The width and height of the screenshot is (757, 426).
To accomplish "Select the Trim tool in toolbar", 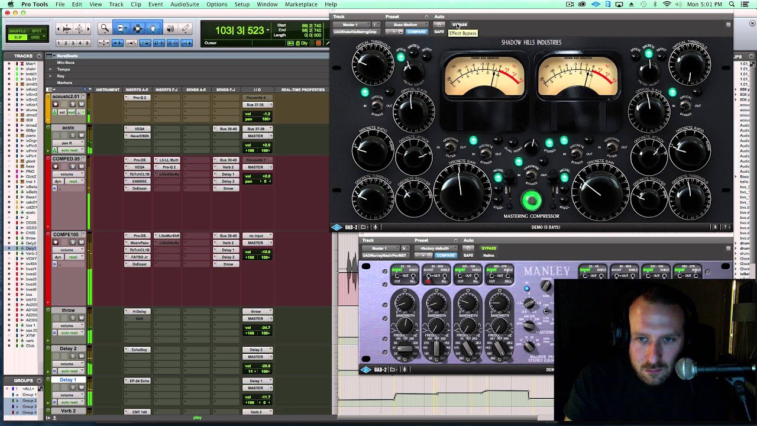I will (x=122, y=28).
